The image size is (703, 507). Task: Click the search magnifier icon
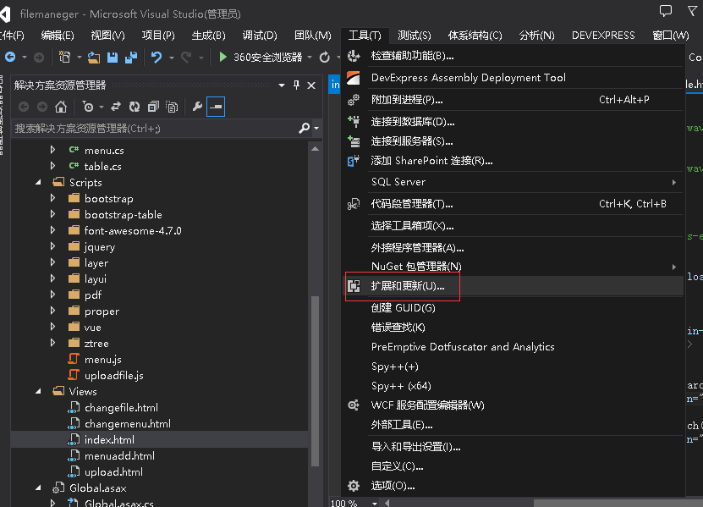(305, 129)
